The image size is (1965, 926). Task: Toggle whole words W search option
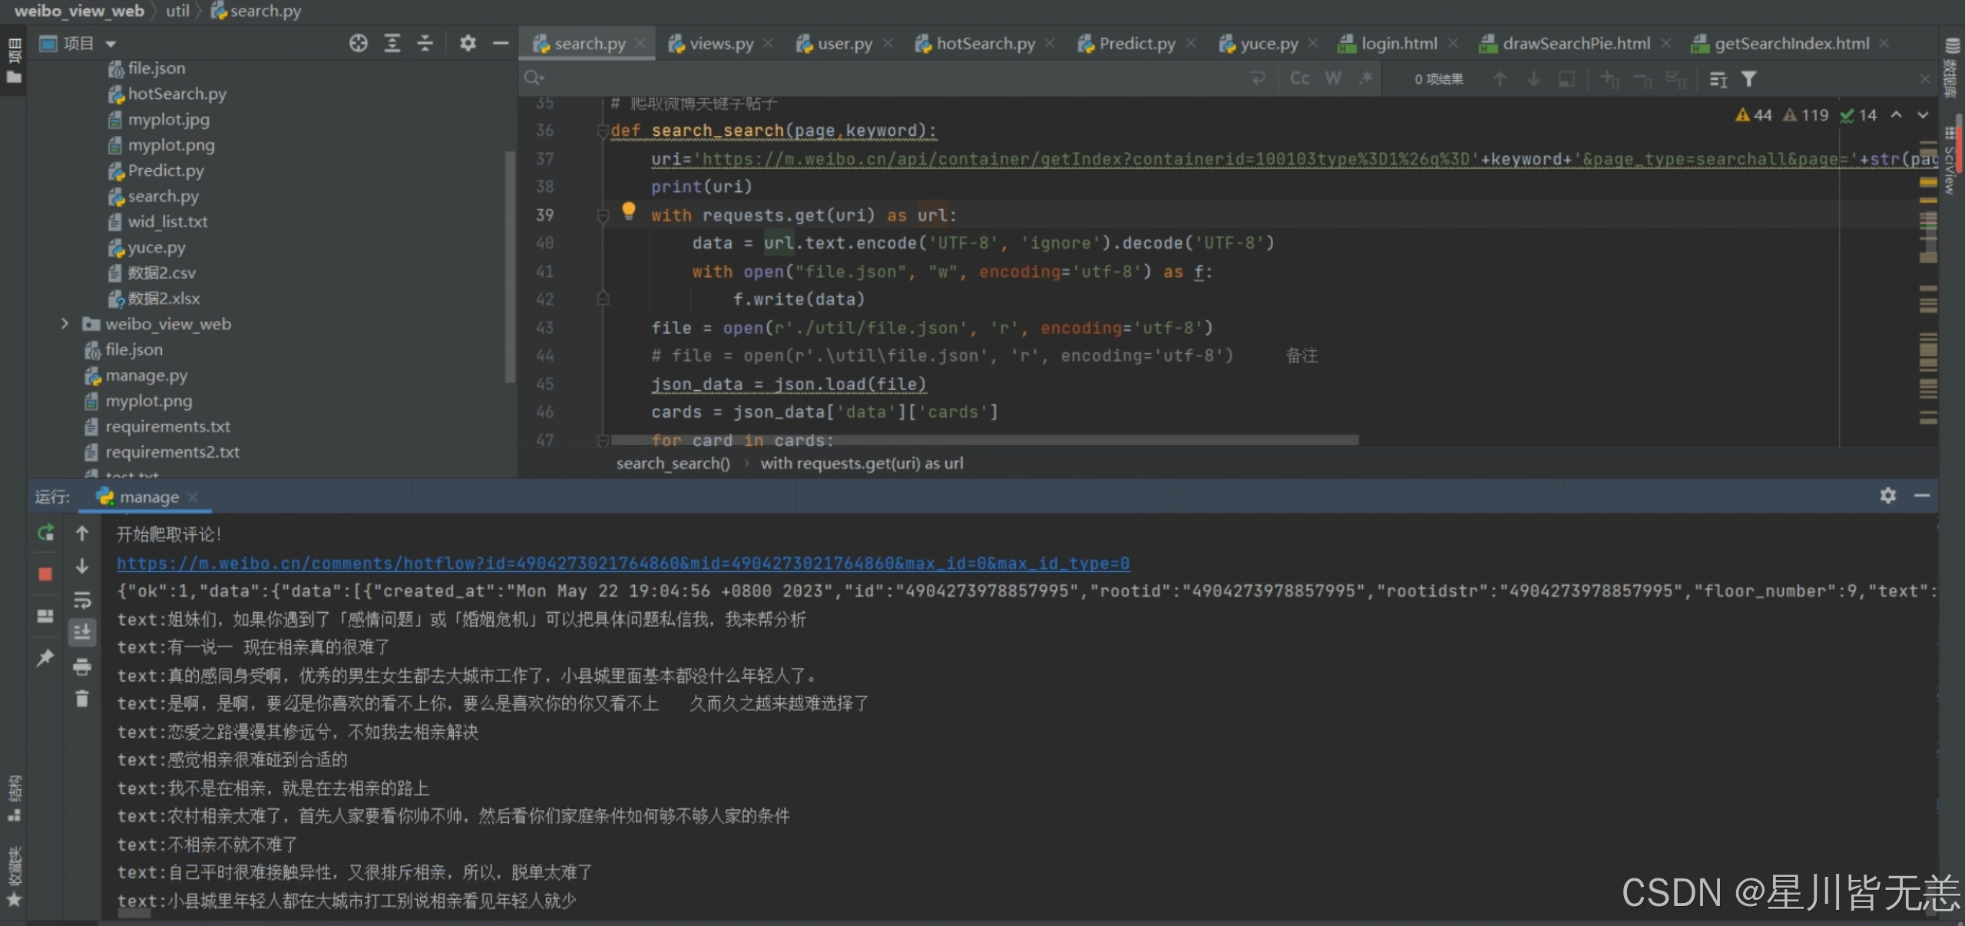pyautogui.click(x=1333, y=78)
